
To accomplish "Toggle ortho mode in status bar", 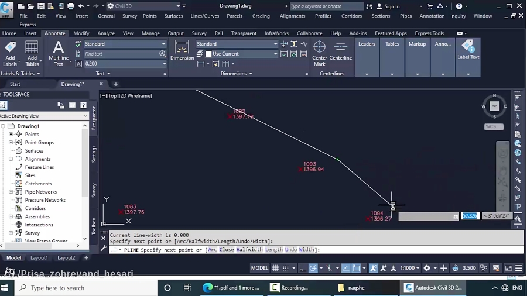I will 303,268.
